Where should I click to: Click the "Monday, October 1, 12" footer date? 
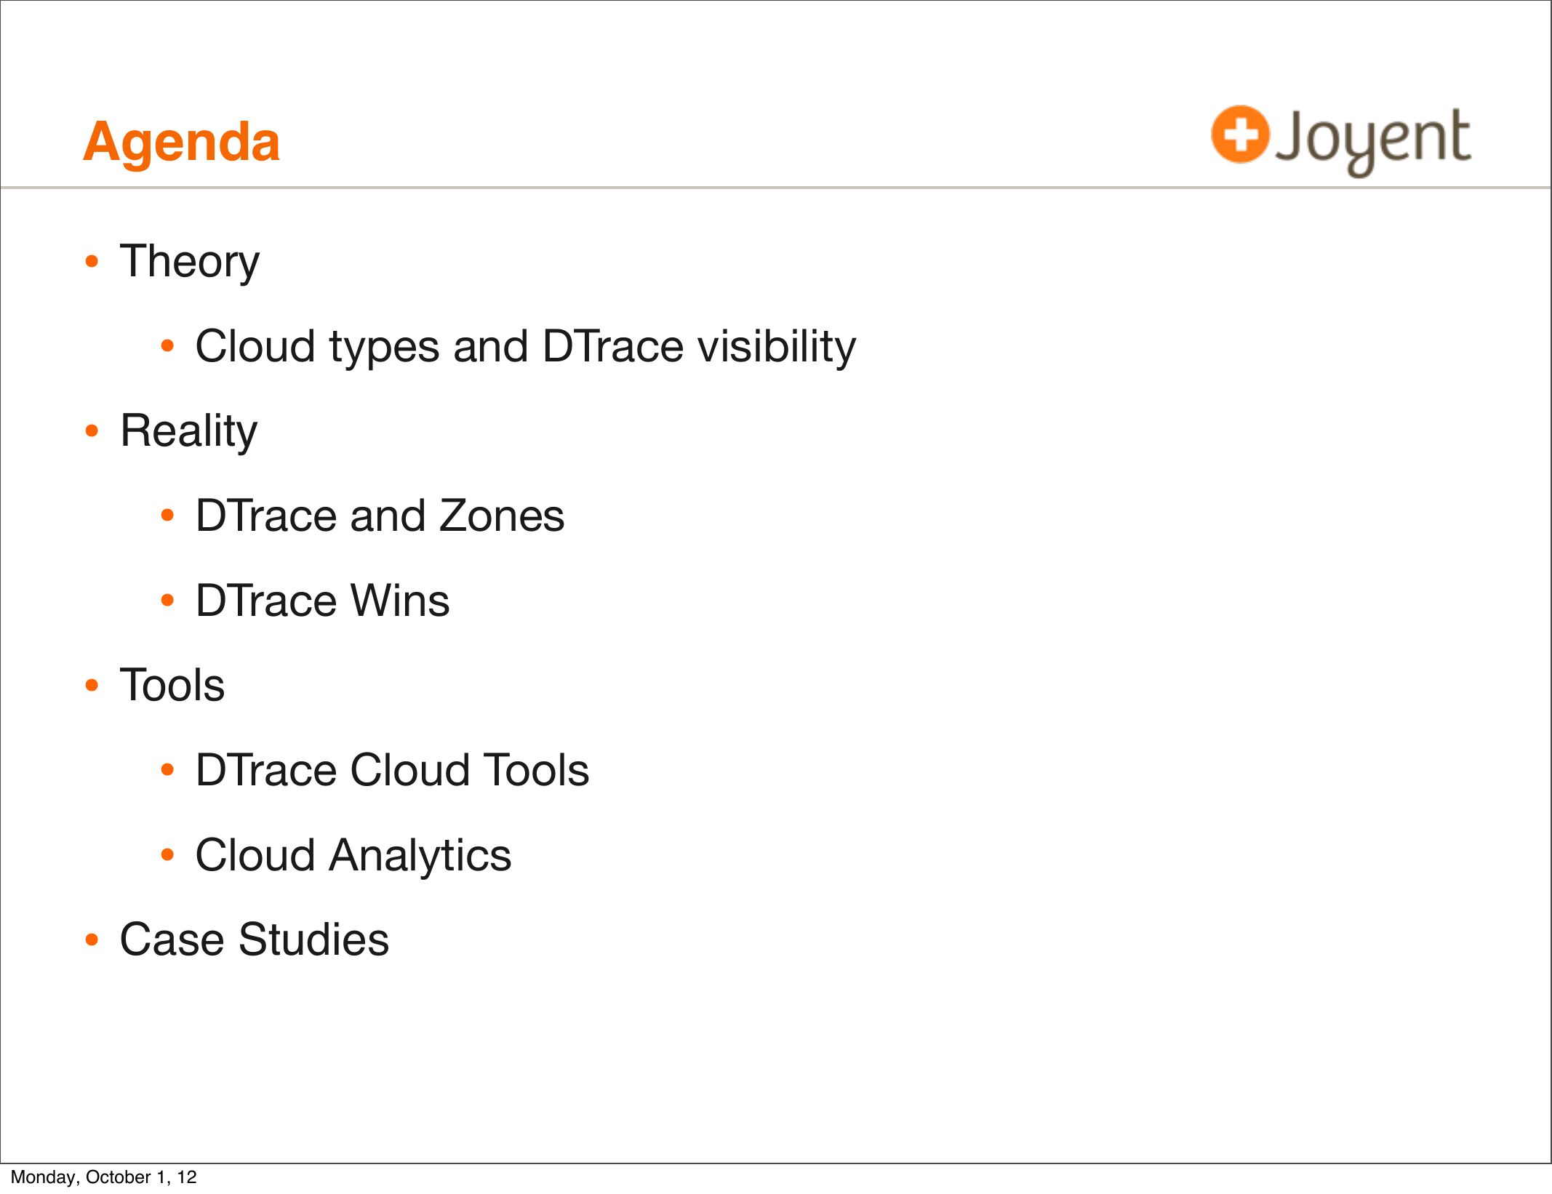(104, 1177)
